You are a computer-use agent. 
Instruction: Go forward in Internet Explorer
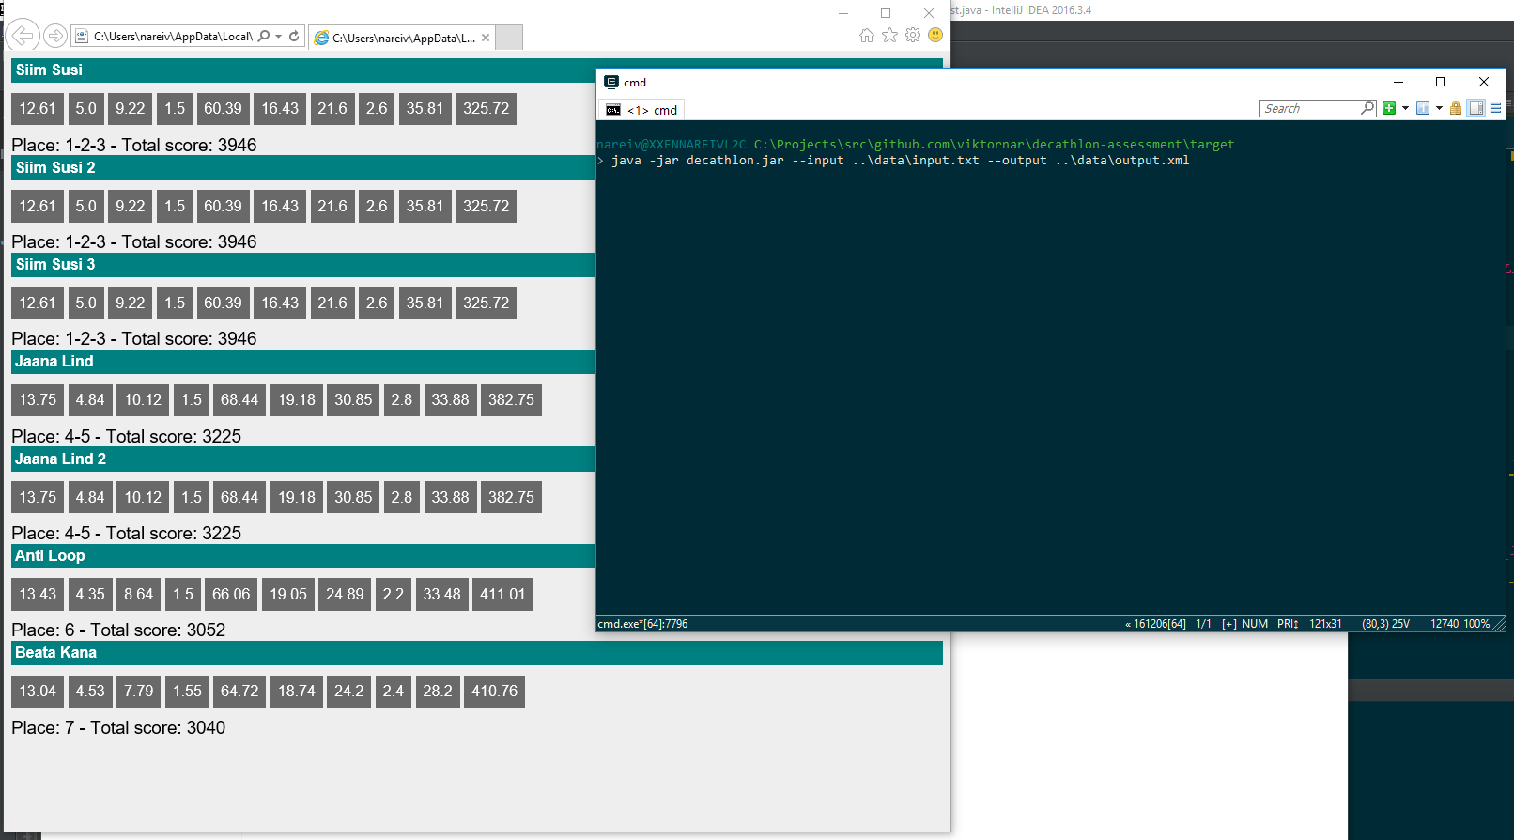pyautogui.click(x=55, y=36)
